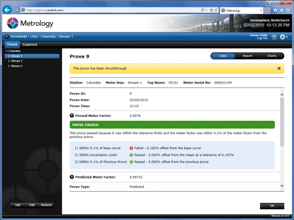294x220 pixels.
Task: Click the Predicted Meter Factor value 0.99732
Action: coord(136,177)
